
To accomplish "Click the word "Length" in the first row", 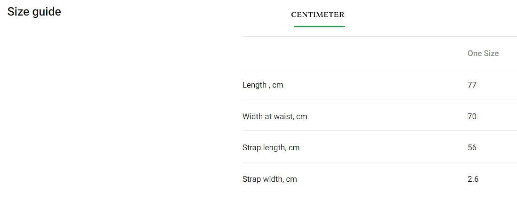I will 254,85.
